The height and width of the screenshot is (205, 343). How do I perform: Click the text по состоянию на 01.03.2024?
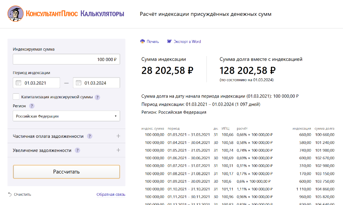[x=247, y=80]
